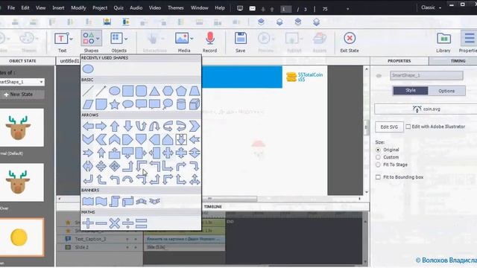477x268 pixels.
Task: Switch to the Timing tab
Action: (x=458, y=61)
